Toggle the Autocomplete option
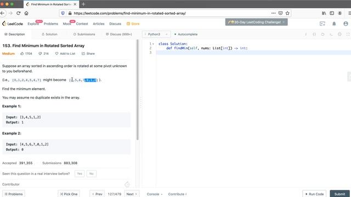351x197 pixels. (x=186, y=34)
